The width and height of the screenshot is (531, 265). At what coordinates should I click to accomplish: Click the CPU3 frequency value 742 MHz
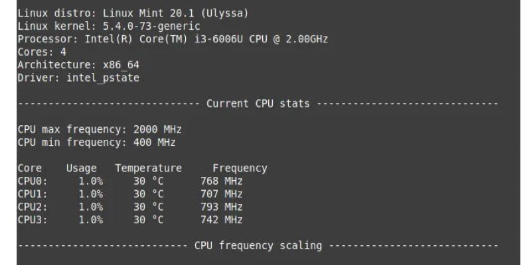[x=221, y=220]
